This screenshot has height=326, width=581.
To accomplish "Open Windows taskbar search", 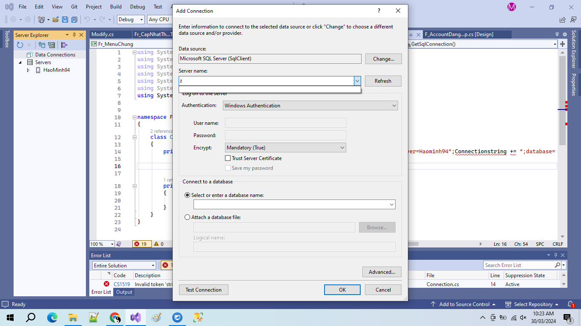I will [x=31, y=318].
